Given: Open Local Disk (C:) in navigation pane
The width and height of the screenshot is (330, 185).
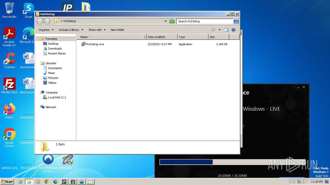Looking at the screenshot, I should pos(57,97).
